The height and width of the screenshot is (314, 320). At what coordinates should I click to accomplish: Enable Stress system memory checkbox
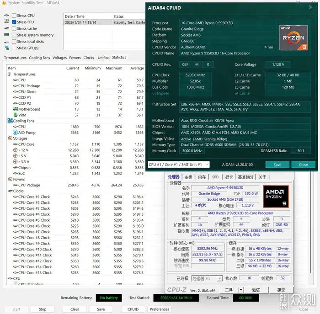tap(14, 35)
